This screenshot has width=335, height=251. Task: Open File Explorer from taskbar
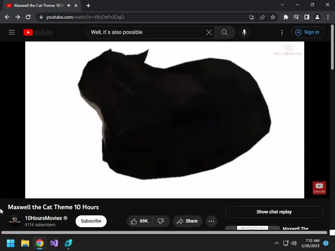(25, 243)
